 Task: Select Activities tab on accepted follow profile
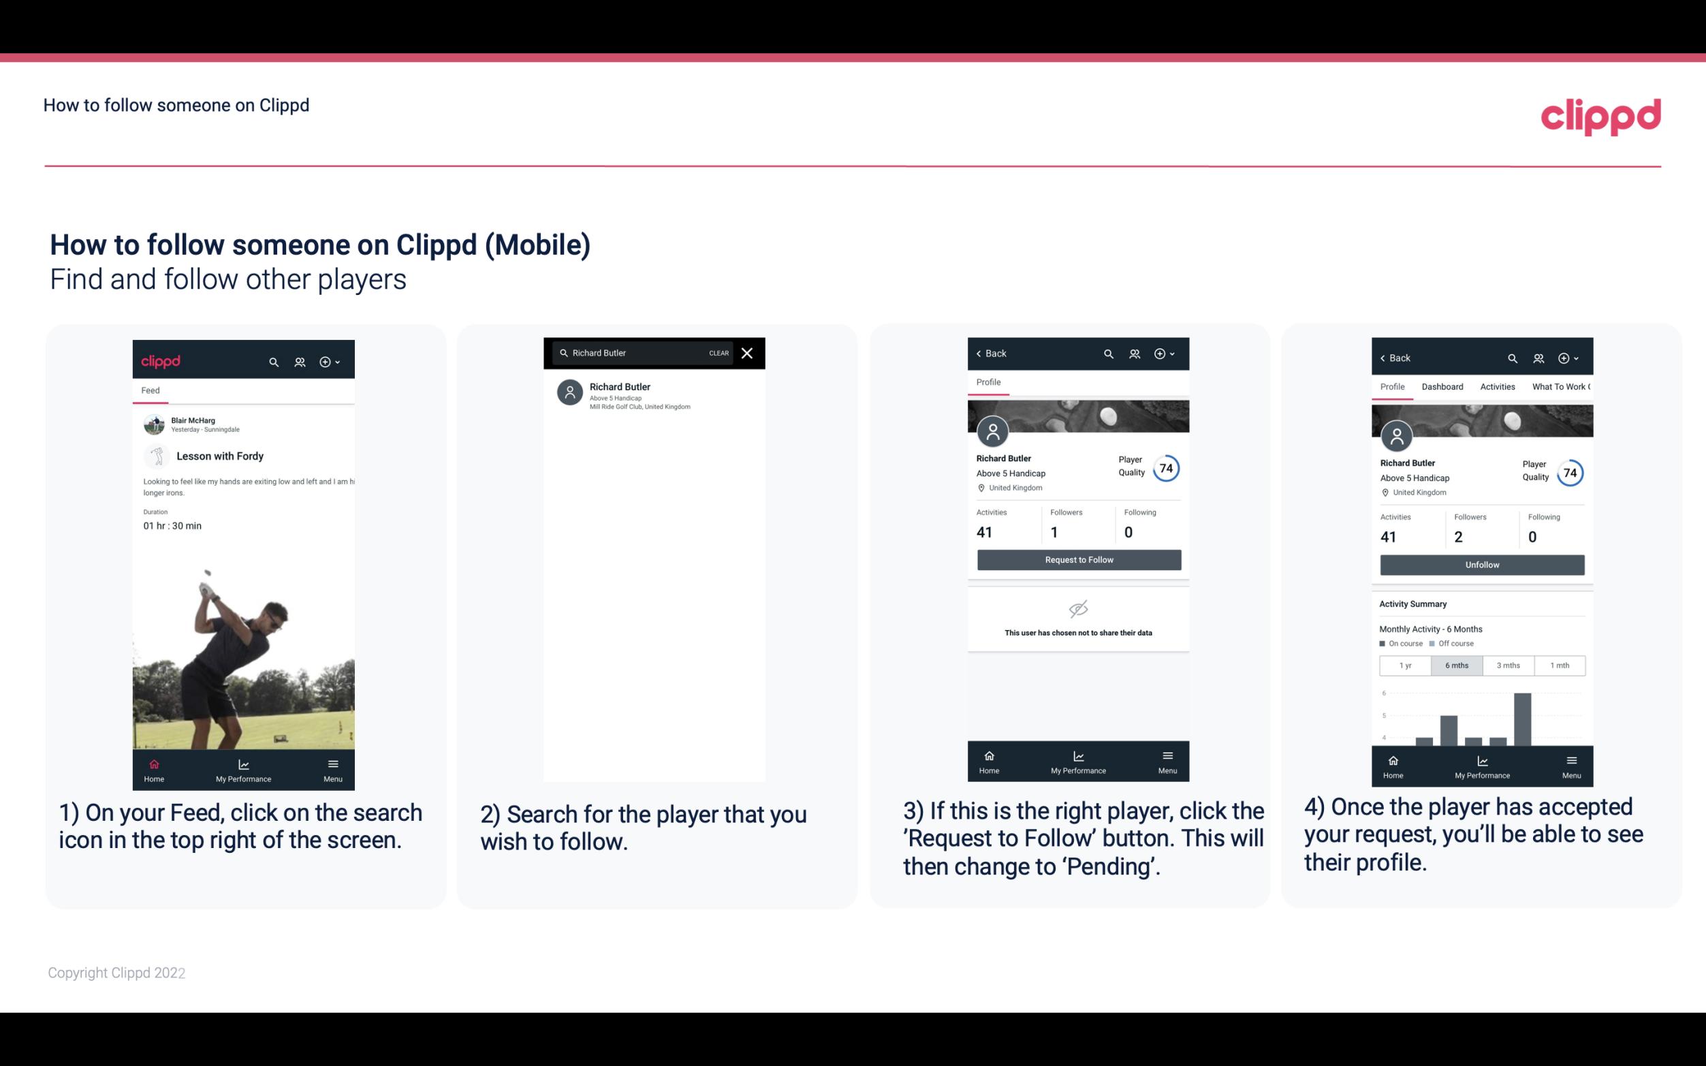1496,387
